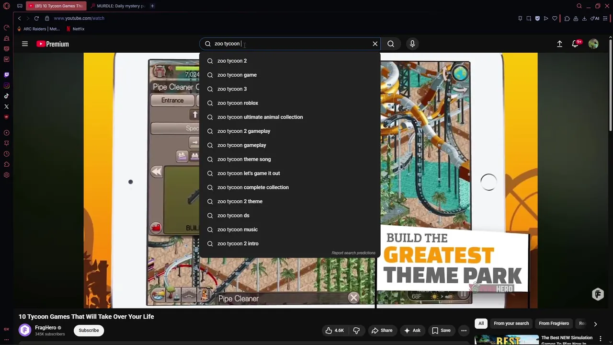Viewport: 613px width, 345px height.
Task: Clear the search box text
Action: (x=375, y=44)
